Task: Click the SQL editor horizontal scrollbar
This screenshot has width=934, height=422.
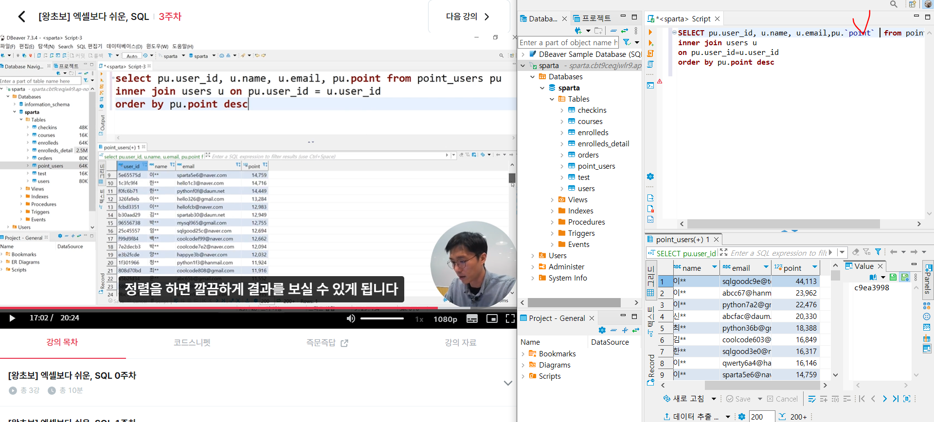Action: pyautogui.click(x=783, y=224)
